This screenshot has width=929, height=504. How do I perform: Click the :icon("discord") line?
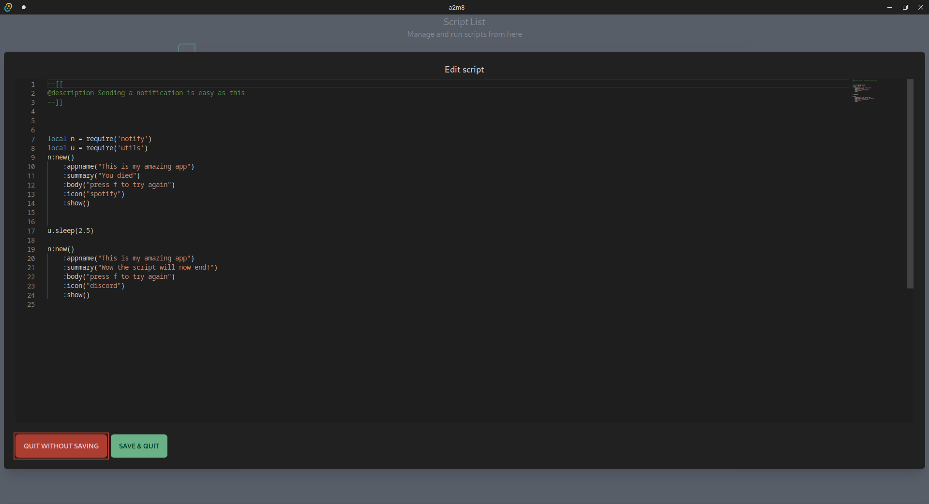(93, 286)
